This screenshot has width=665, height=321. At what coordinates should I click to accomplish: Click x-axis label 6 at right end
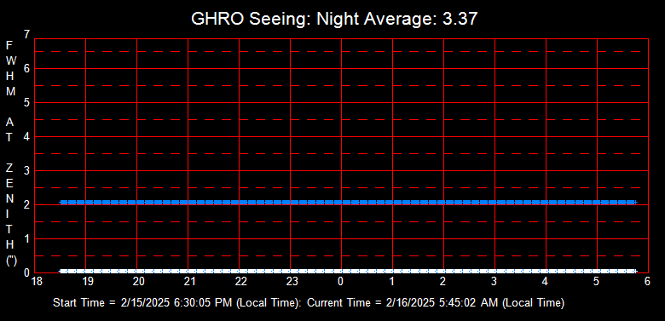[x=647, y=282]
